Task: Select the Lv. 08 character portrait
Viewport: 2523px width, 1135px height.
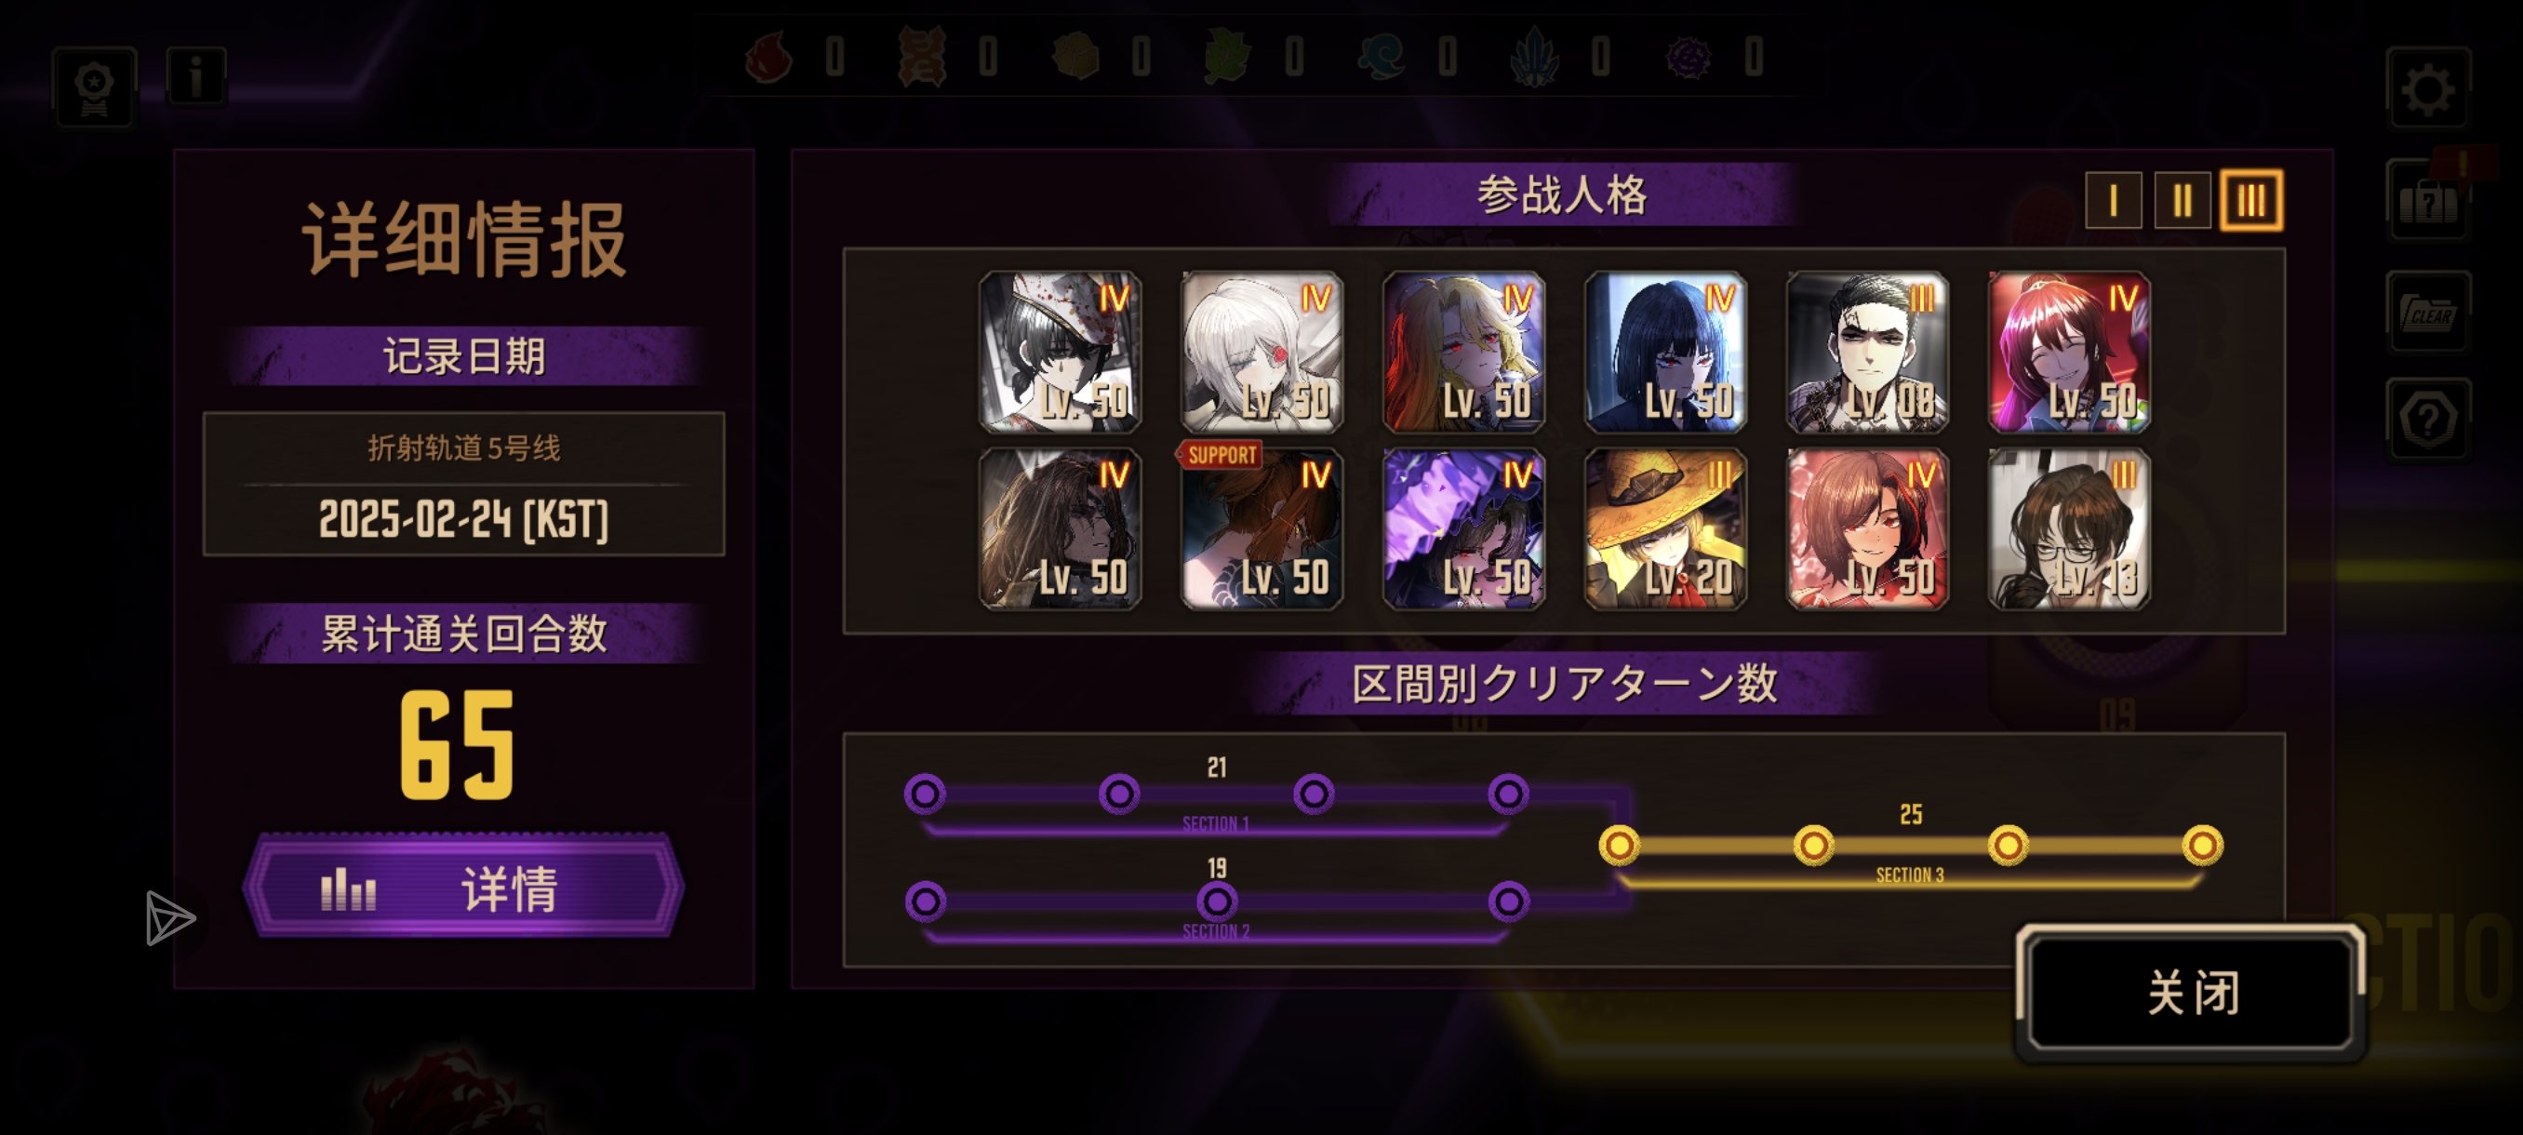Action: [1867, 353]
